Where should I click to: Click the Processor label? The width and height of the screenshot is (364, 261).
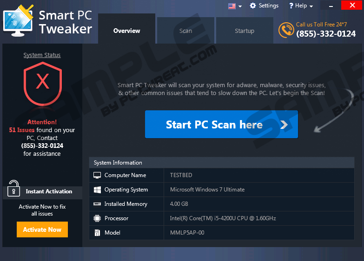[x=116, y=218]
